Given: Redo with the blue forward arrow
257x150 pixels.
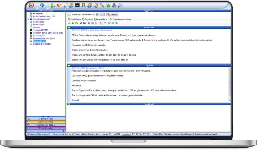Looking at the screenshot, I should click(84, 23).
